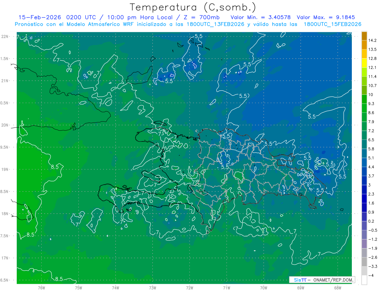Click 'Valor Min. = 3.40578' readout
The image size is (379, 292).
261,17
